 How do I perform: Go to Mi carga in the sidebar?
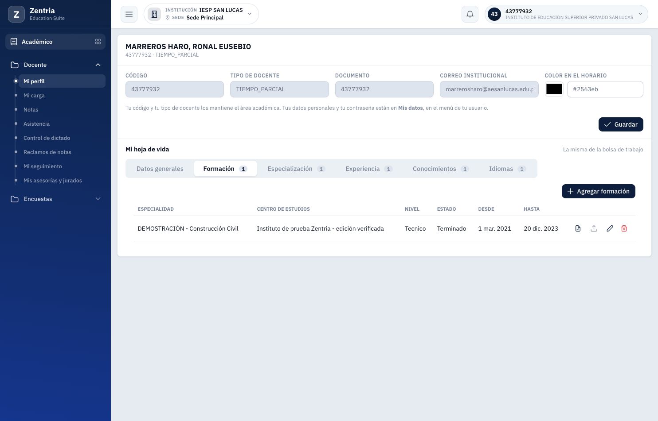(34, 95)
